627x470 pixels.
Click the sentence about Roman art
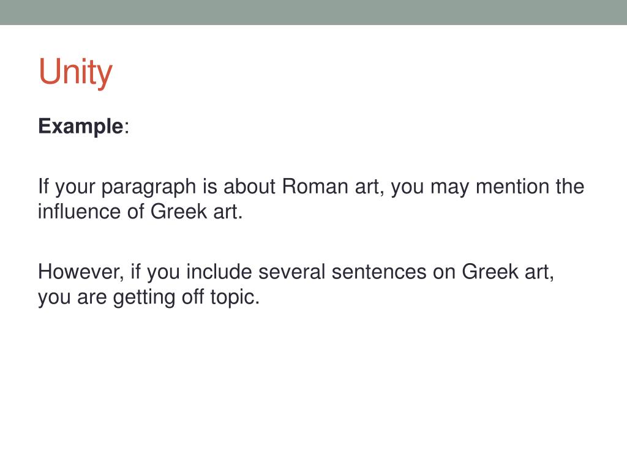[x=311, y=199]
